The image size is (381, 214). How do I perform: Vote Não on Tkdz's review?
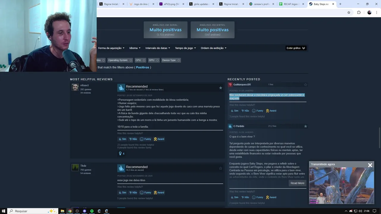point(133,193)
